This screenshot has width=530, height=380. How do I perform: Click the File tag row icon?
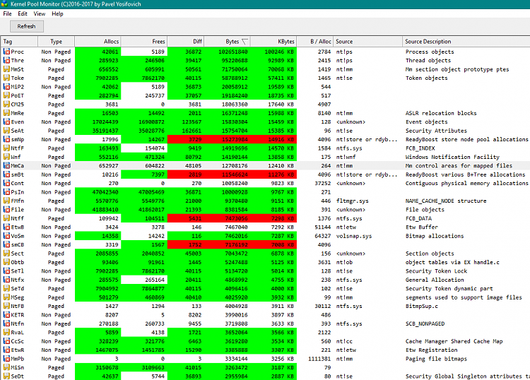click(x=6, y=210)
